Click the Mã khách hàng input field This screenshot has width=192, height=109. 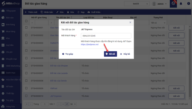106,36
